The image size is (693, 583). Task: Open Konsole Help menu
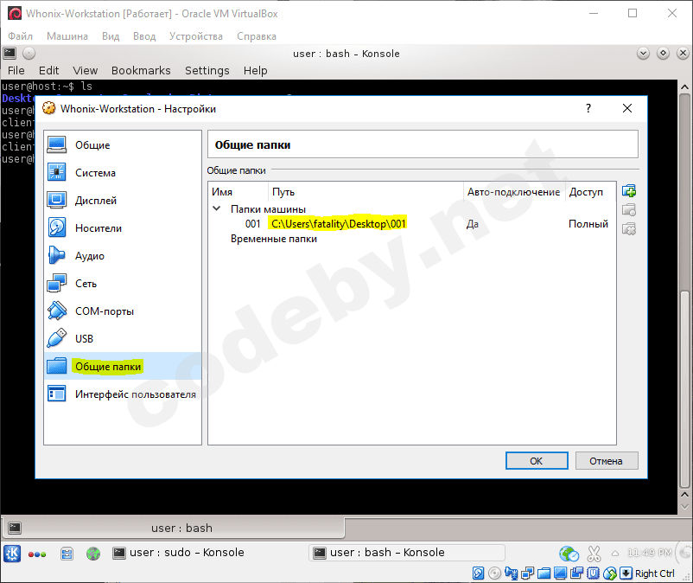click(256, 71)
